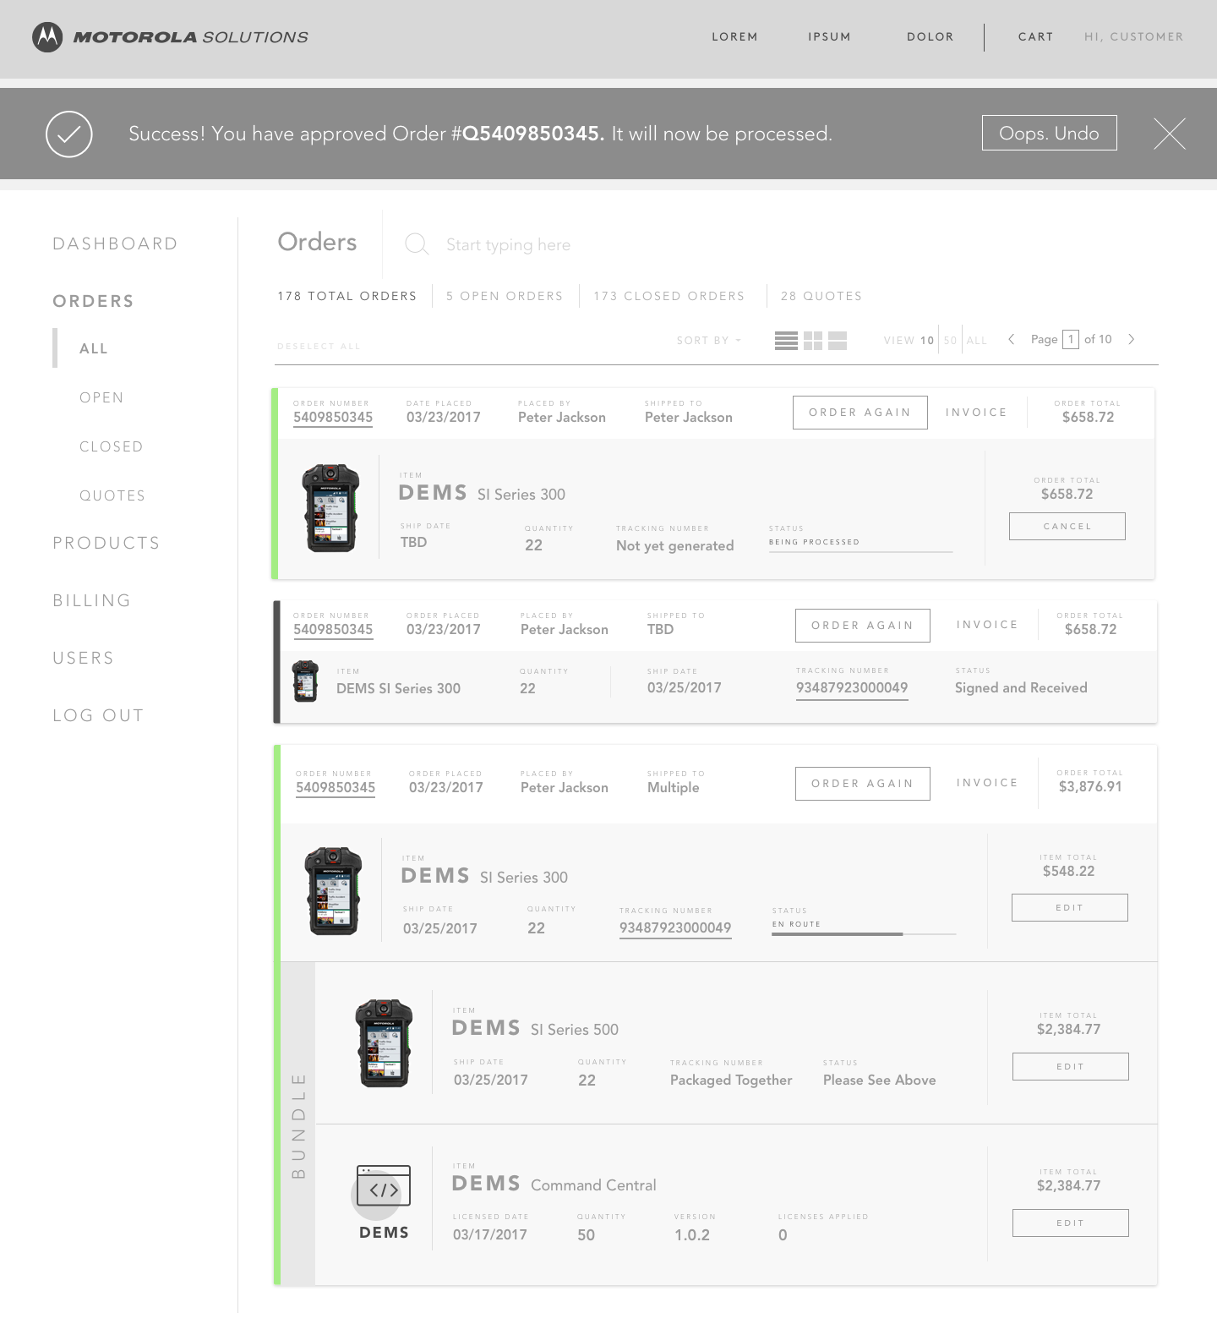Screen dimensions: 1217x1324
Task: Open DOLOR in top navigation
Action: click(930, 37)
